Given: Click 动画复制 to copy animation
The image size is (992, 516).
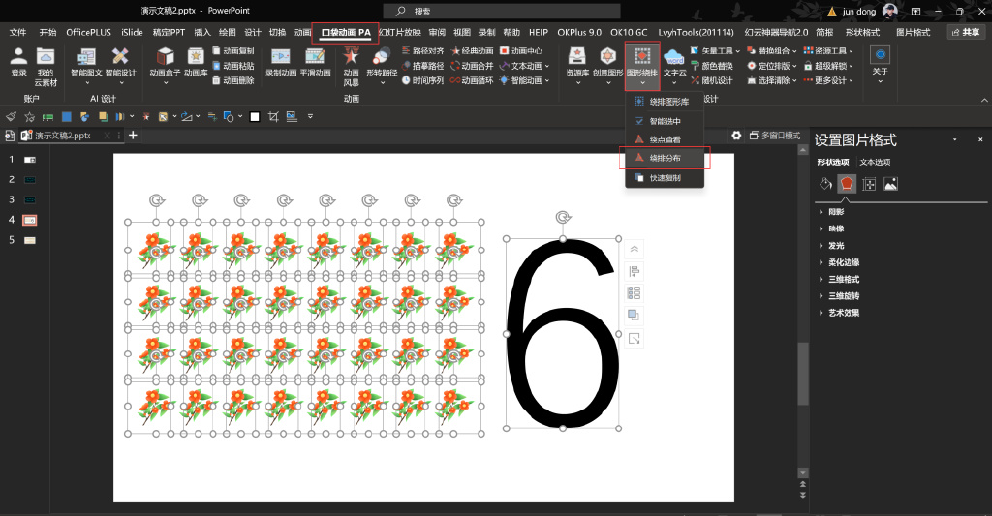Looking at the screenshot, I should pos(232,50).
